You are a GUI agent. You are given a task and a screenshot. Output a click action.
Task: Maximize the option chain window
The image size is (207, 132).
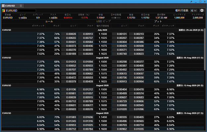(x=200, y=2)
